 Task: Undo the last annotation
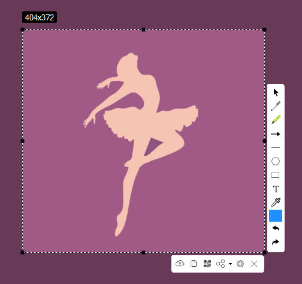[276, 228]
